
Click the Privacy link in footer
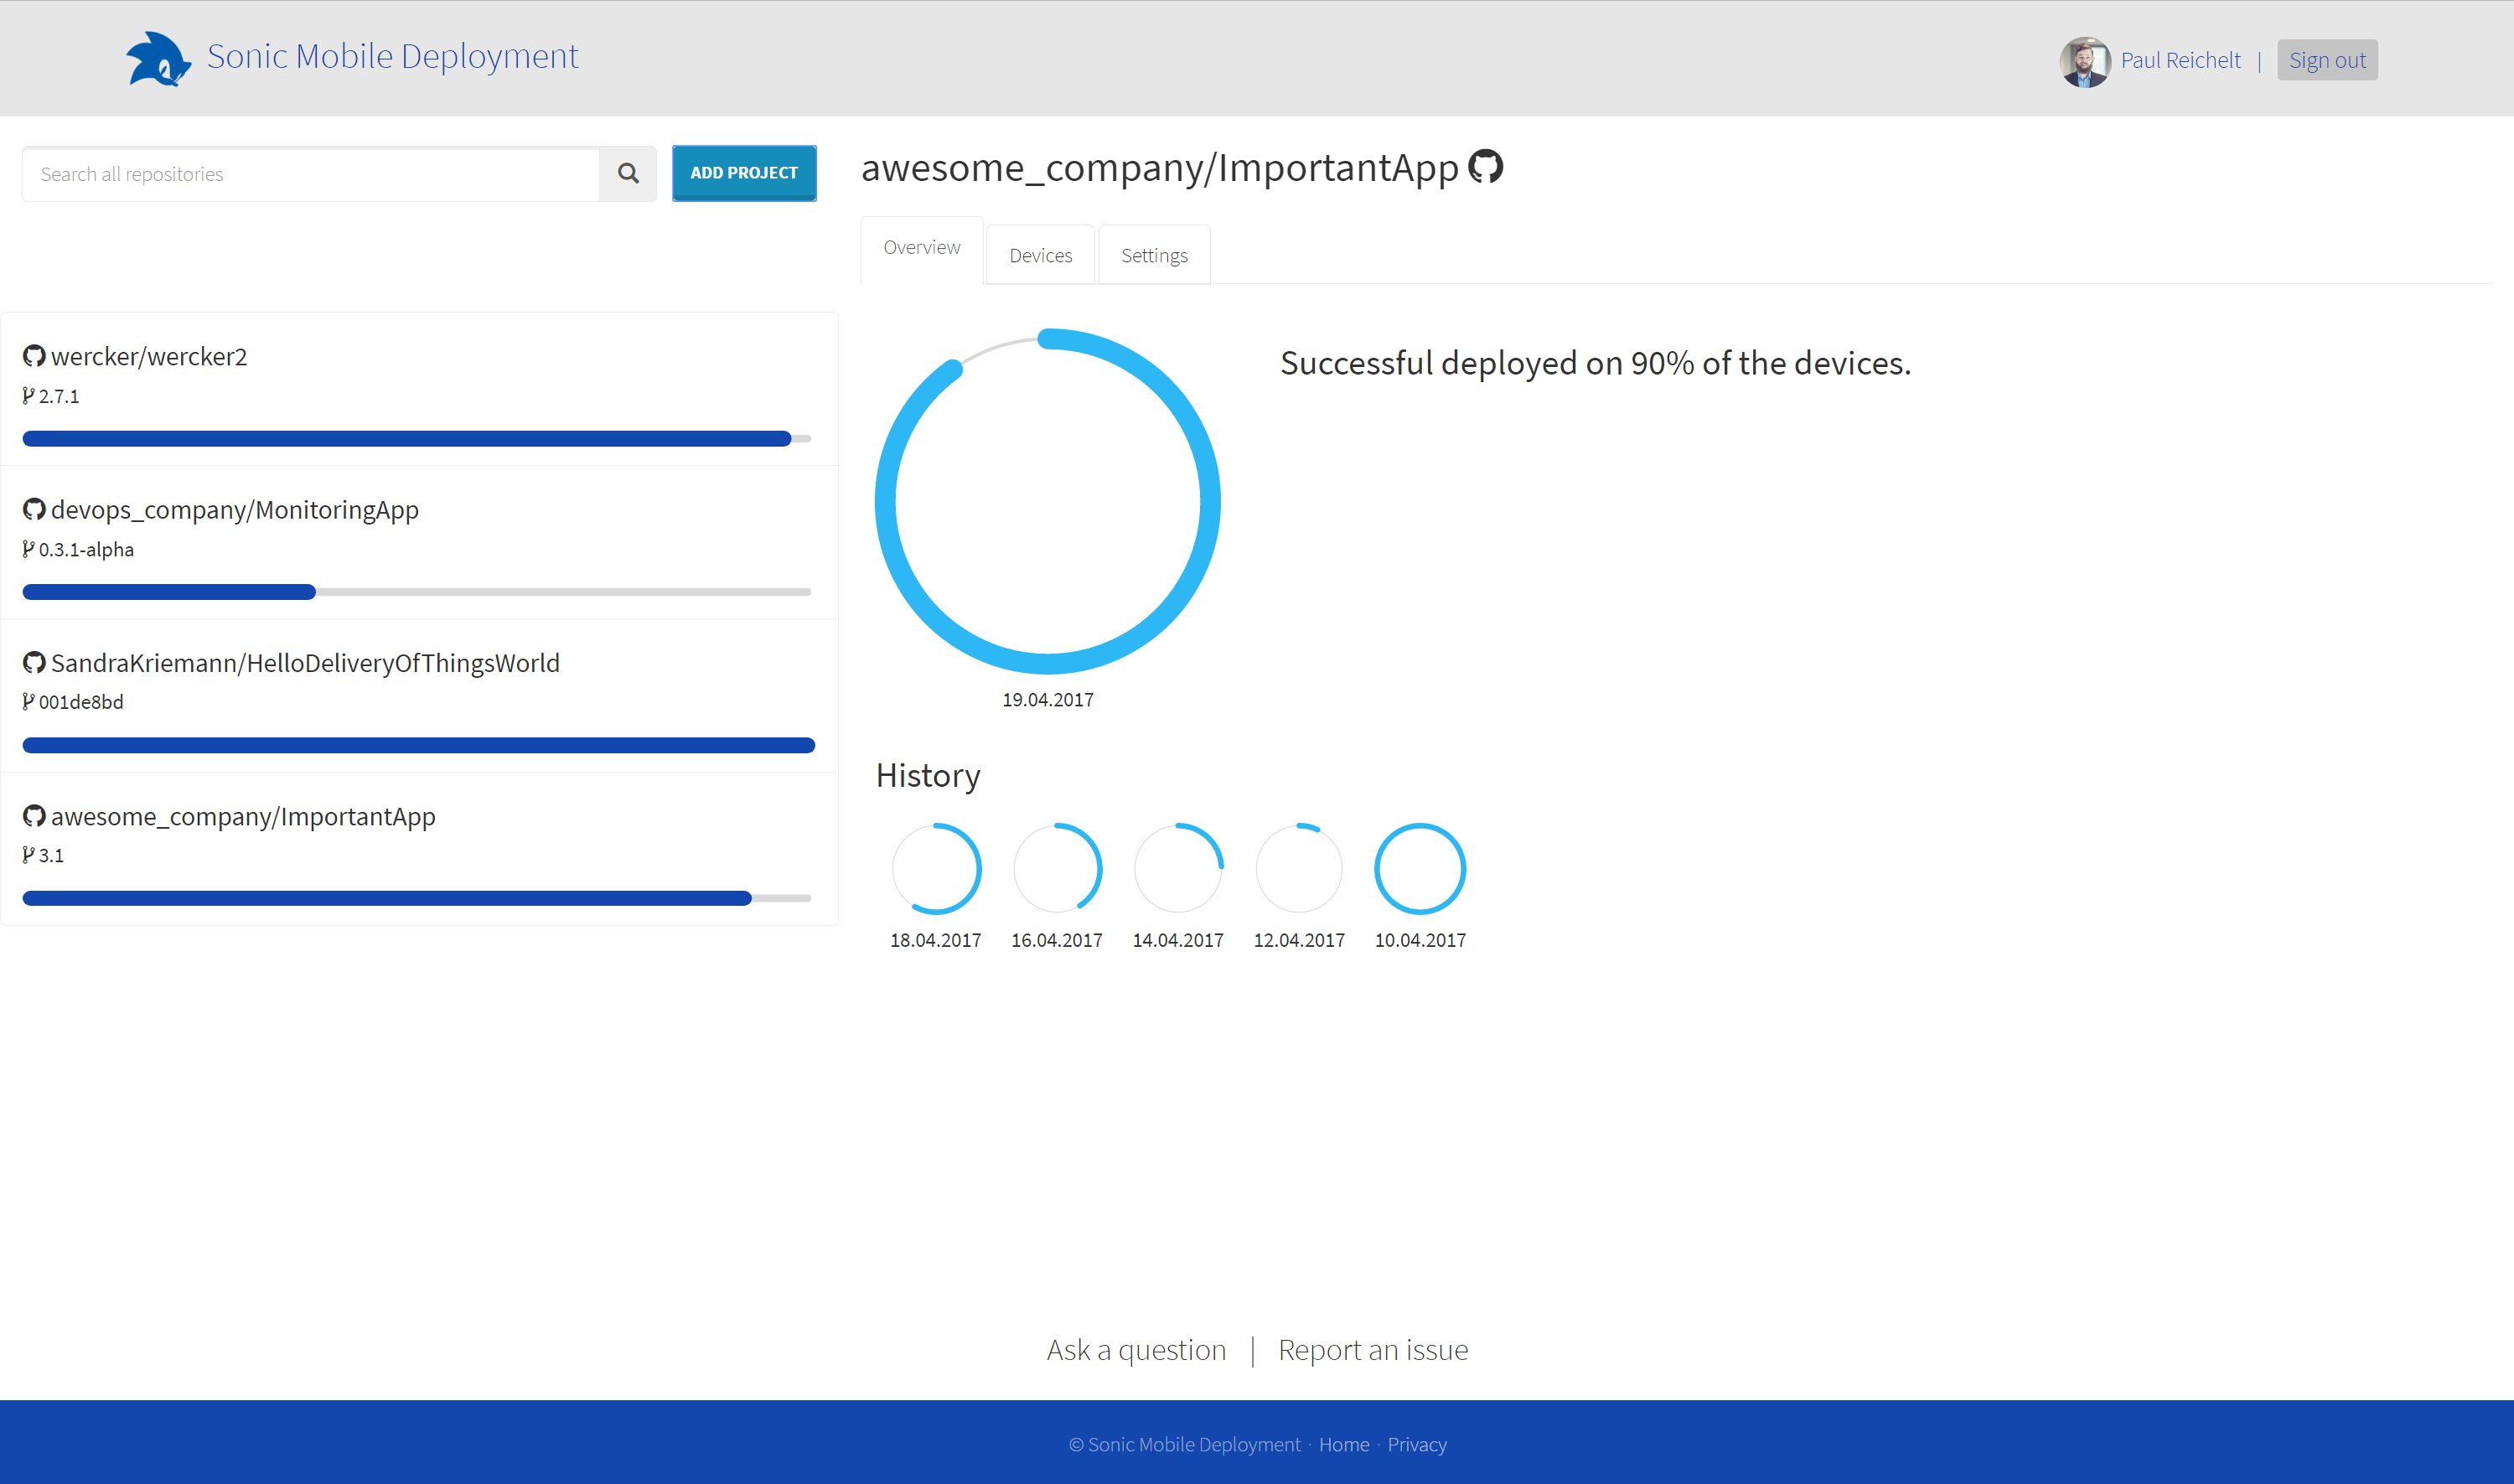click(1416, 1445)
